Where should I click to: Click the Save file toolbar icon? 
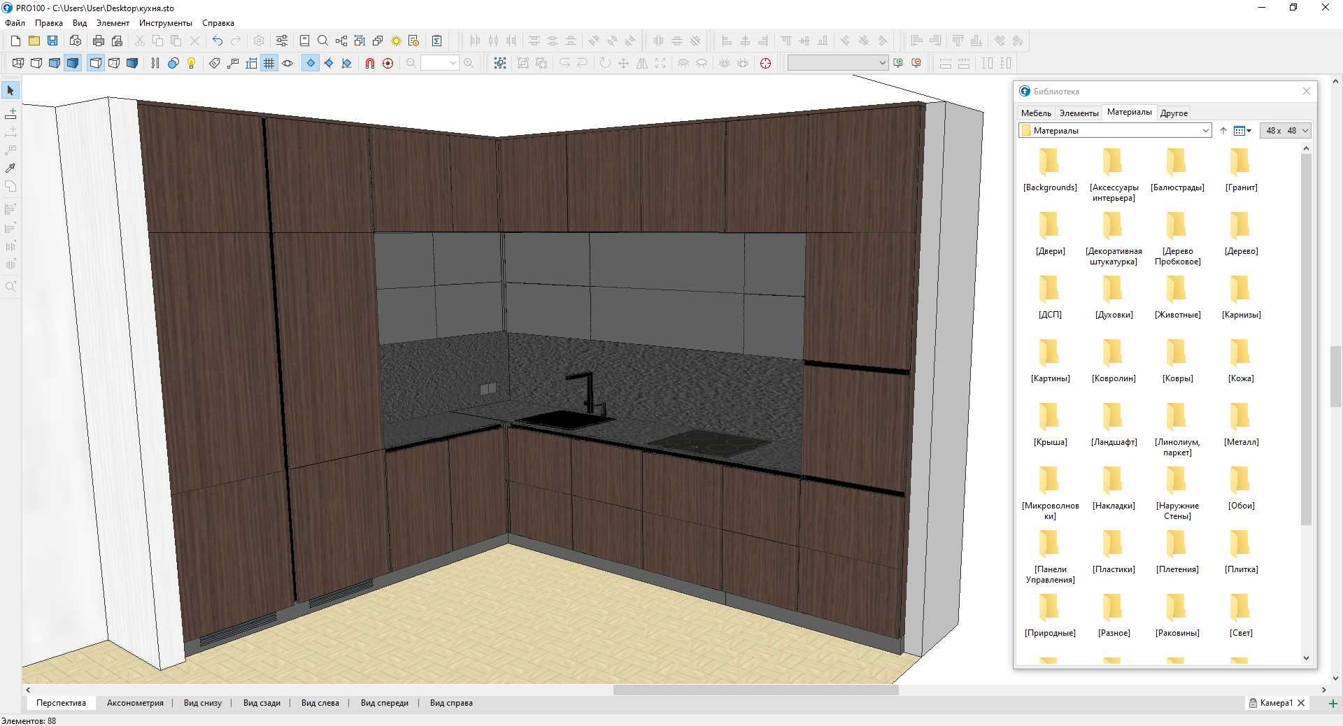(x=52, y=41)
